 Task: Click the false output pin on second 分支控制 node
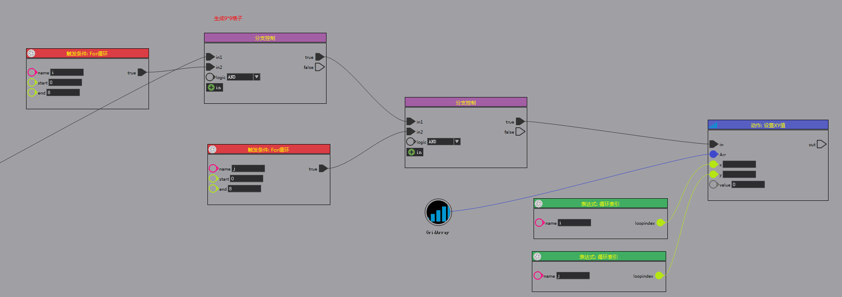coord(520,131)
